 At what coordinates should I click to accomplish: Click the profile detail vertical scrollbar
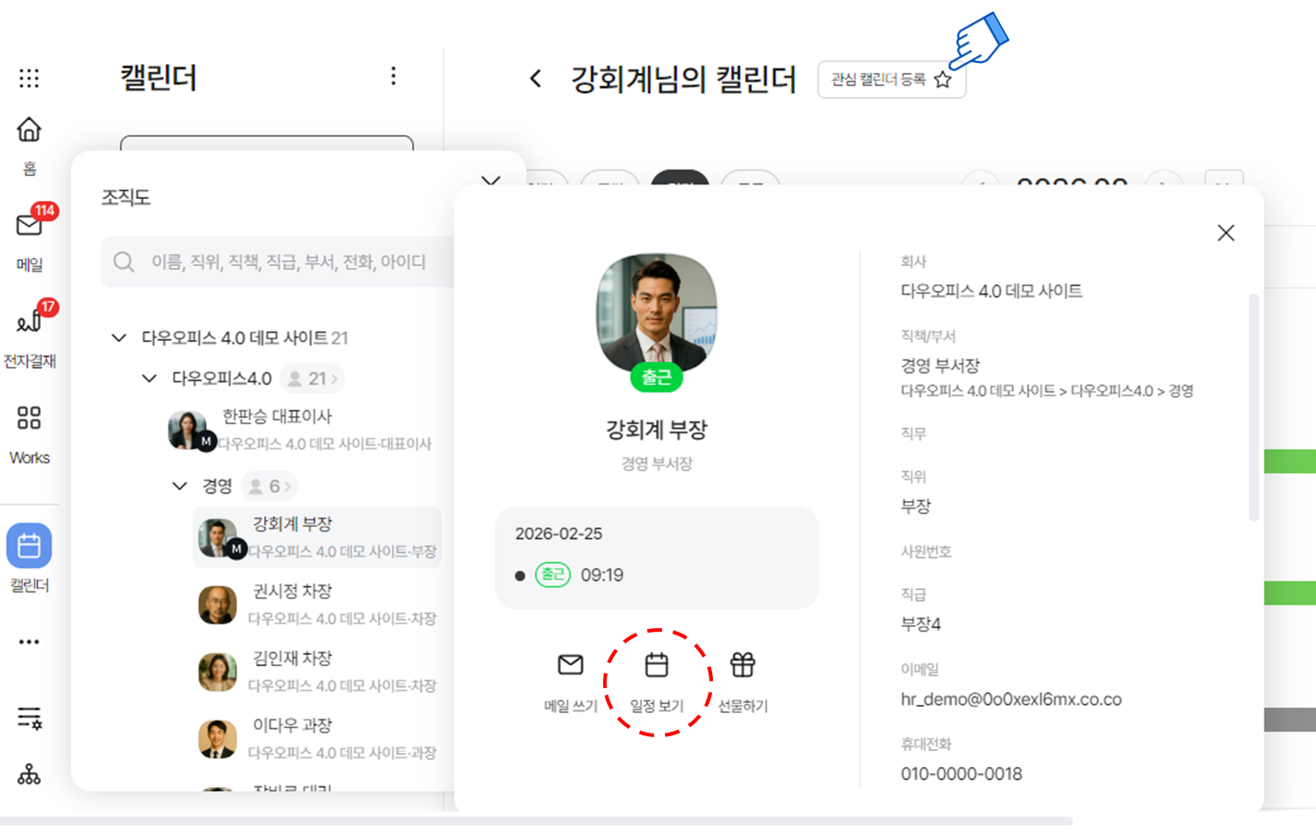[x=1254, y=408]
